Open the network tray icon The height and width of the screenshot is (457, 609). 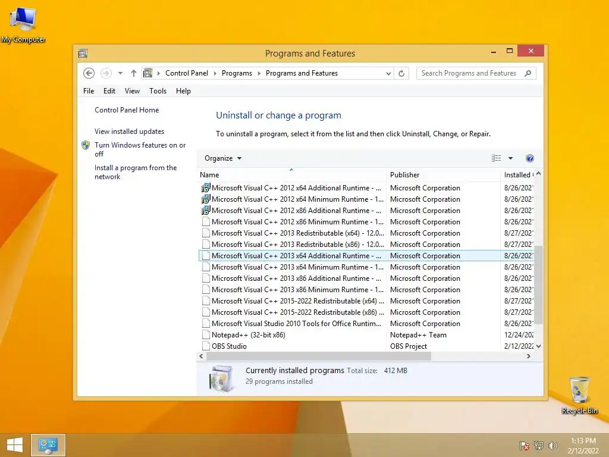(x=539, y=446)
